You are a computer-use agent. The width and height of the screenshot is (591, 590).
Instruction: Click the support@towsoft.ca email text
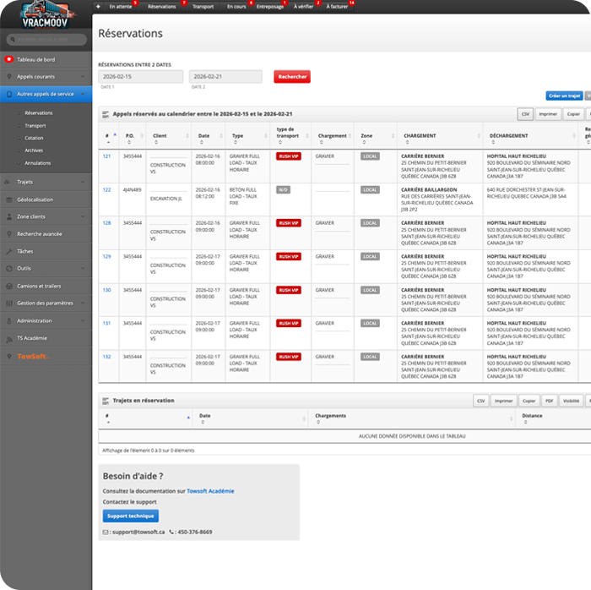pos(138,532)
